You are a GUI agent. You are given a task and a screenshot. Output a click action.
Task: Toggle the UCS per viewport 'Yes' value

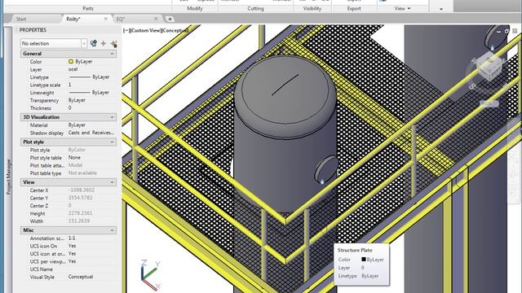click(x=72, y=261)
